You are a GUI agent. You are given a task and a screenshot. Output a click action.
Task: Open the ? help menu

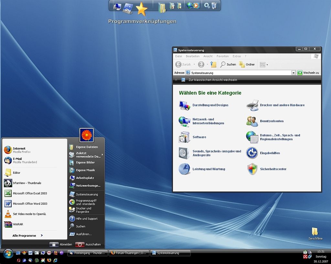(246, 56)
